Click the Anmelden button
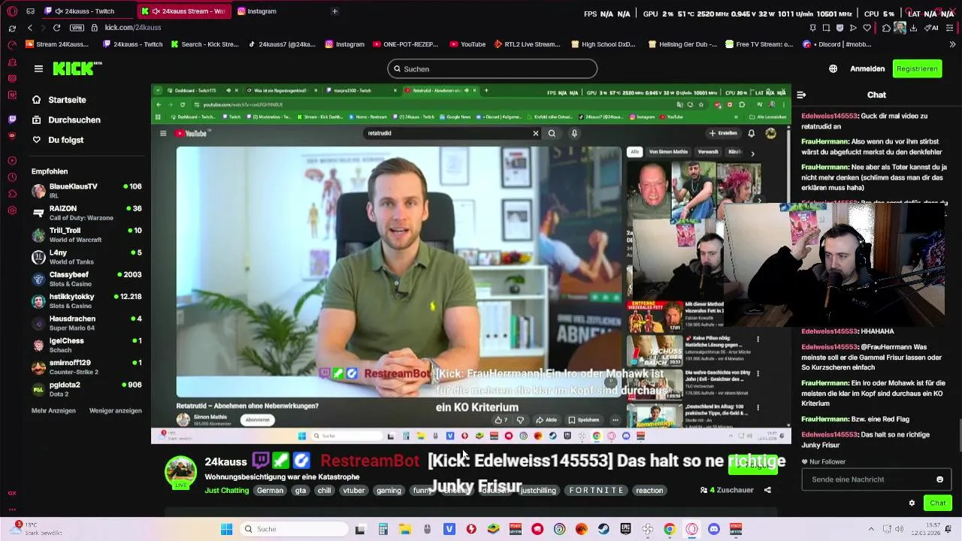This screenshot has height=541, width=962. point(867,68)
